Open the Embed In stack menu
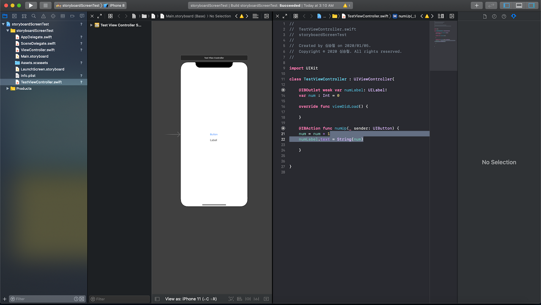This screenshot has height=305, width=541. click(240, 299)
